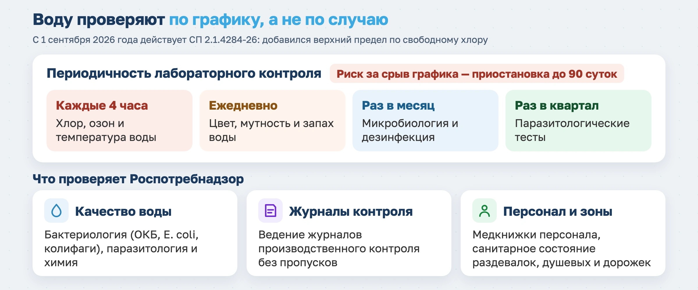This screenshot has height=290, width=698.
Task: Select the 'Раз в месяц' card heading
Action: tap(398, 106)
